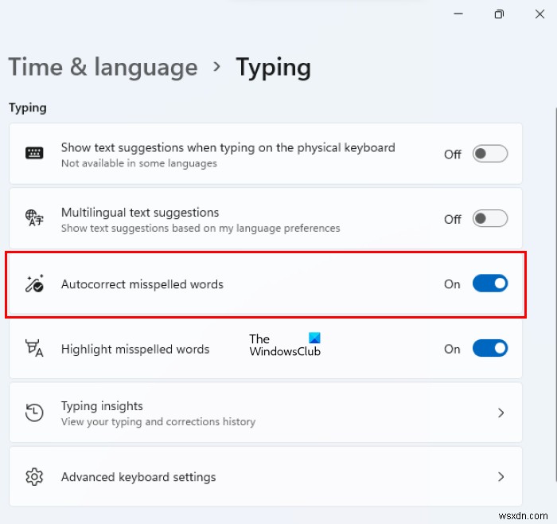Open Typing insights via its chevron arrow
Viewport: 557px width, 524px height.
click(501, 413)
